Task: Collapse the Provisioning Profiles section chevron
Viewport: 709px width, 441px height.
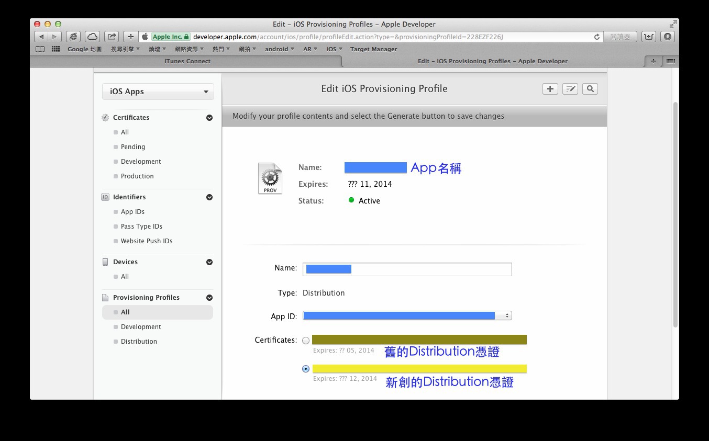Action: (x=209, y=298)
